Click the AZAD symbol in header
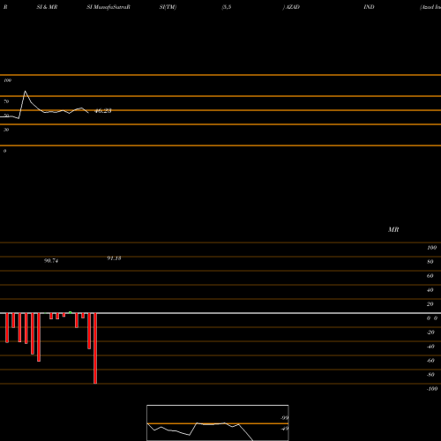This screenshot has width=441, height=441. tap(293, 7)
